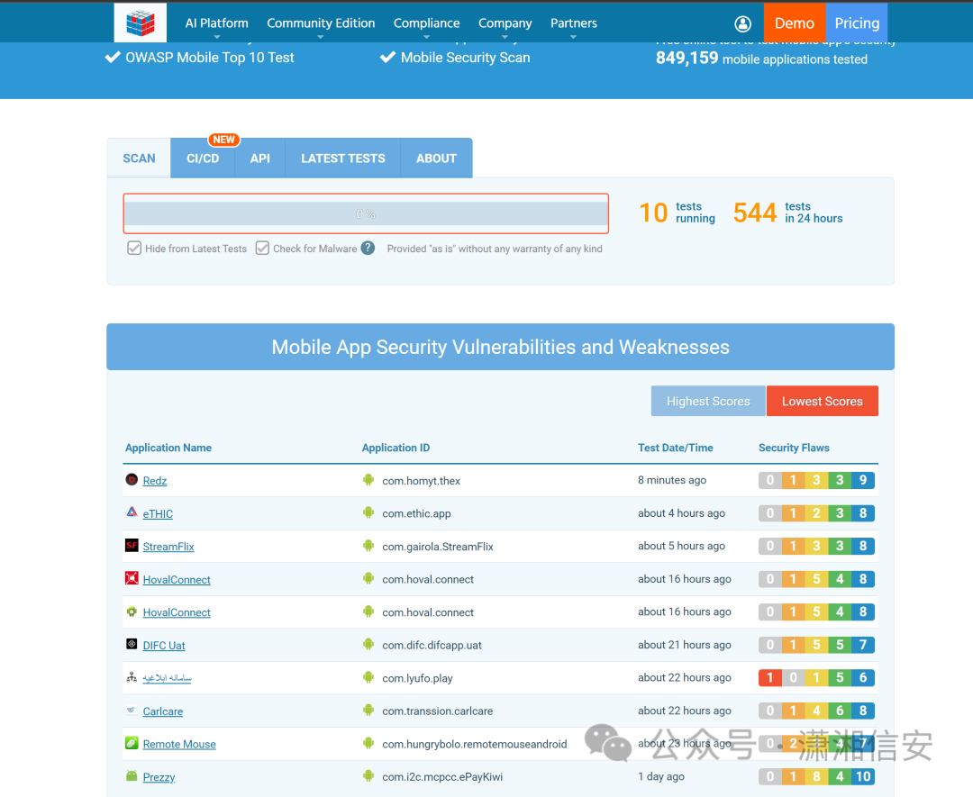Click the Remote Mouse app icon
The image size is (973, 797).
(132, 743)
